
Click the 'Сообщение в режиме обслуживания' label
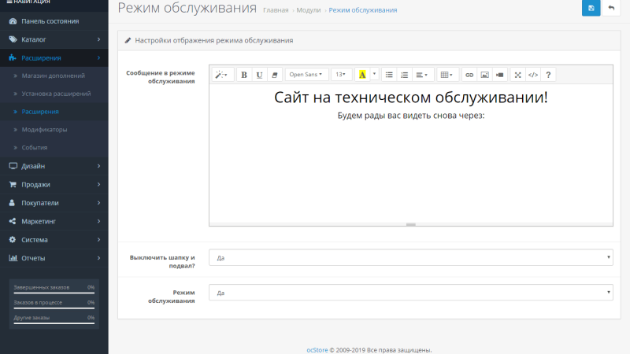[161, 77]
